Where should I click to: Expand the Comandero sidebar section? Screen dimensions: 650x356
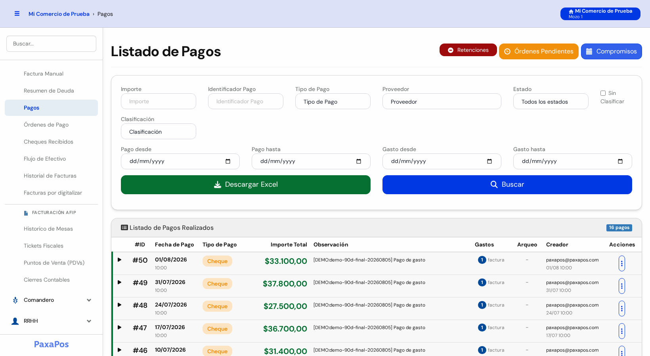52,300
